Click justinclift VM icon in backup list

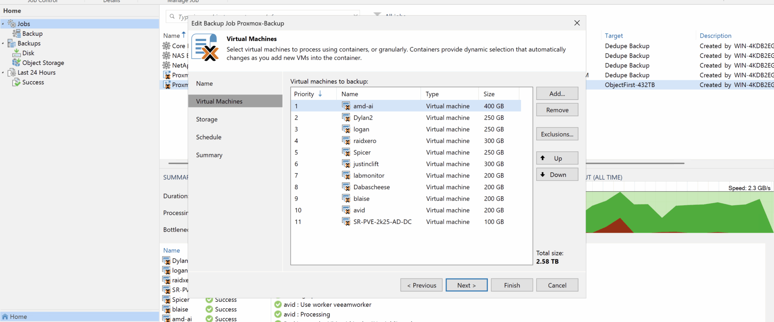click(x=346, y=164)
